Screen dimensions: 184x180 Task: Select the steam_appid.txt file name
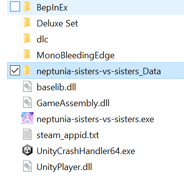68,135
